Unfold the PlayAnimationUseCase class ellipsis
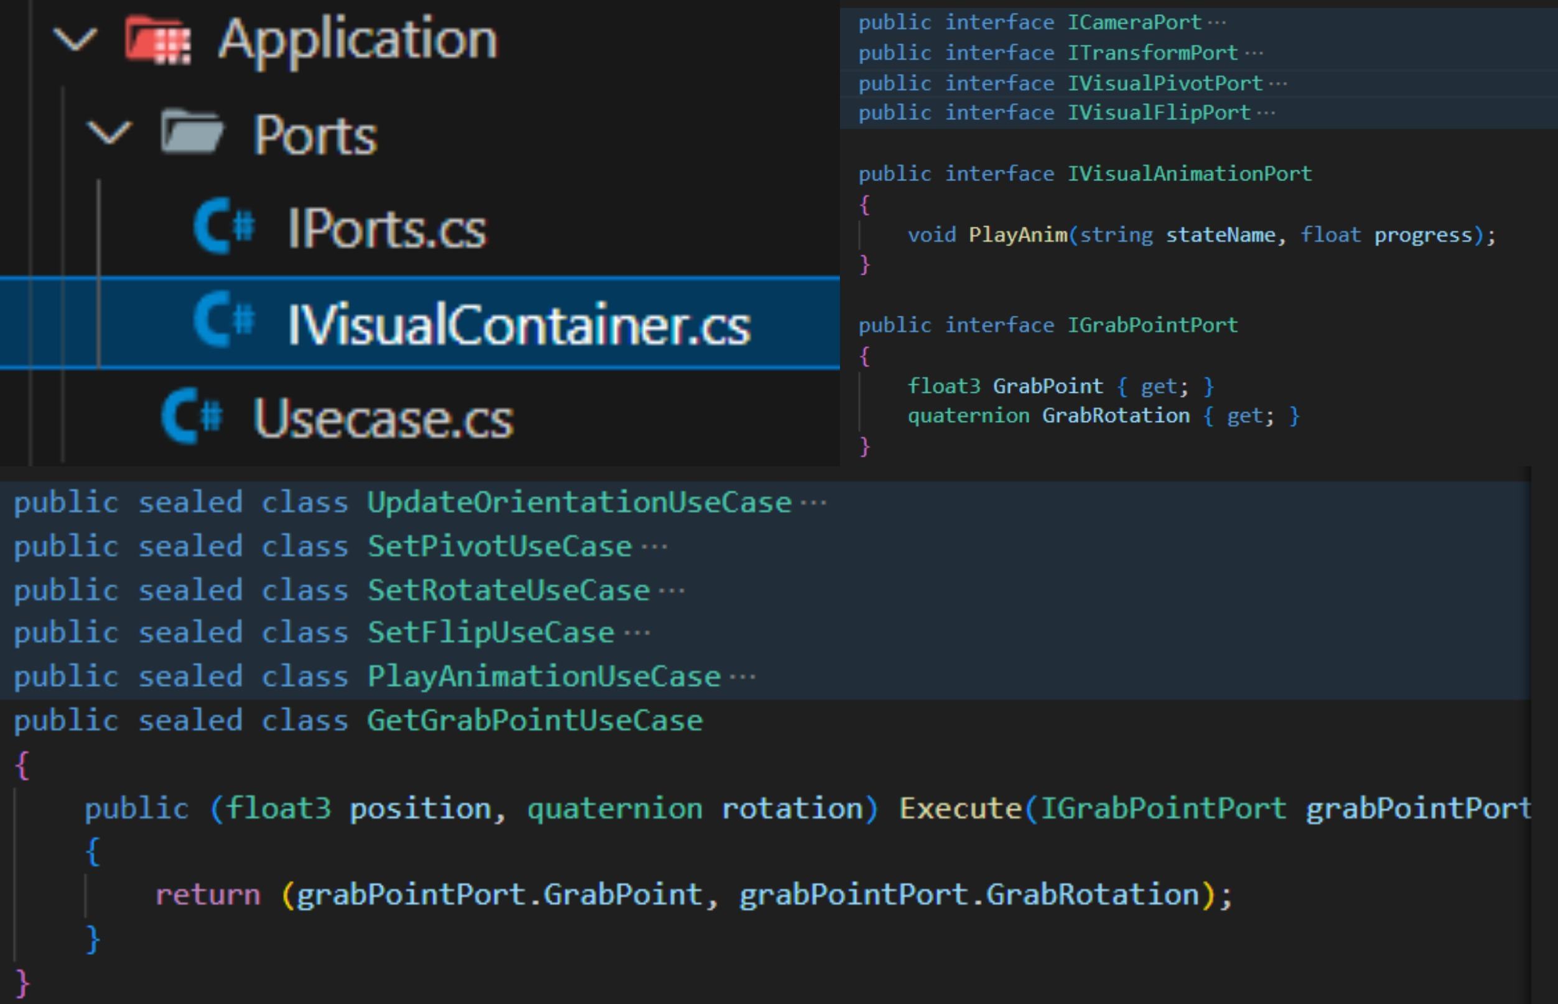 tap(742, 677)
